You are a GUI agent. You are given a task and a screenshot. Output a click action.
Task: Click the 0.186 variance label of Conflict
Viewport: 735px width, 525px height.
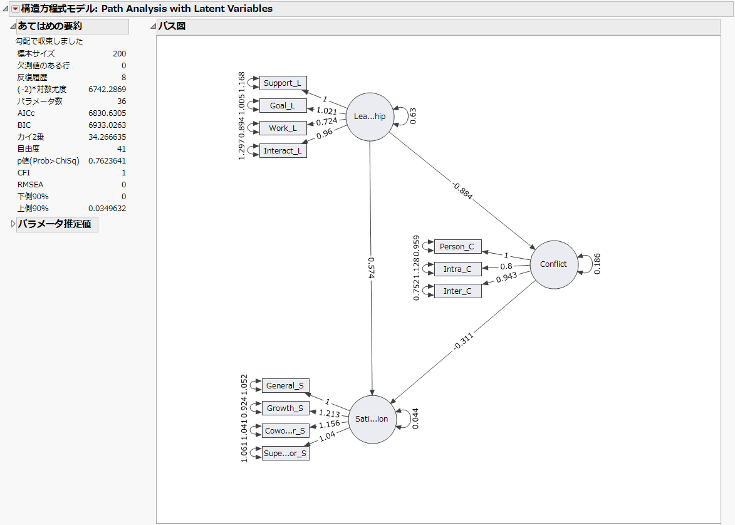[x=597, y=264]
